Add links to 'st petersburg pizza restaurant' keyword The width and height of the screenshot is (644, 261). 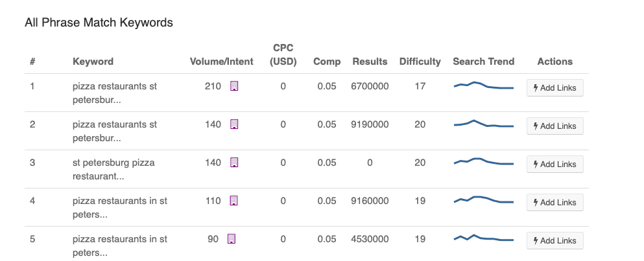click(x=555, y=164)
